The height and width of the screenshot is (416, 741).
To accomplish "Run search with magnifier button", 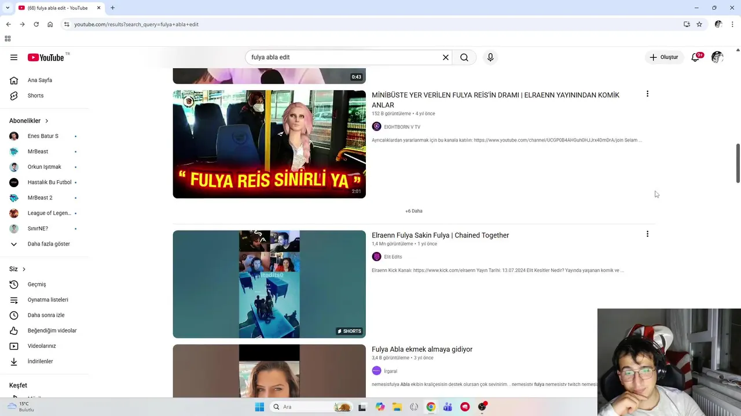I will tap(464, 57).
